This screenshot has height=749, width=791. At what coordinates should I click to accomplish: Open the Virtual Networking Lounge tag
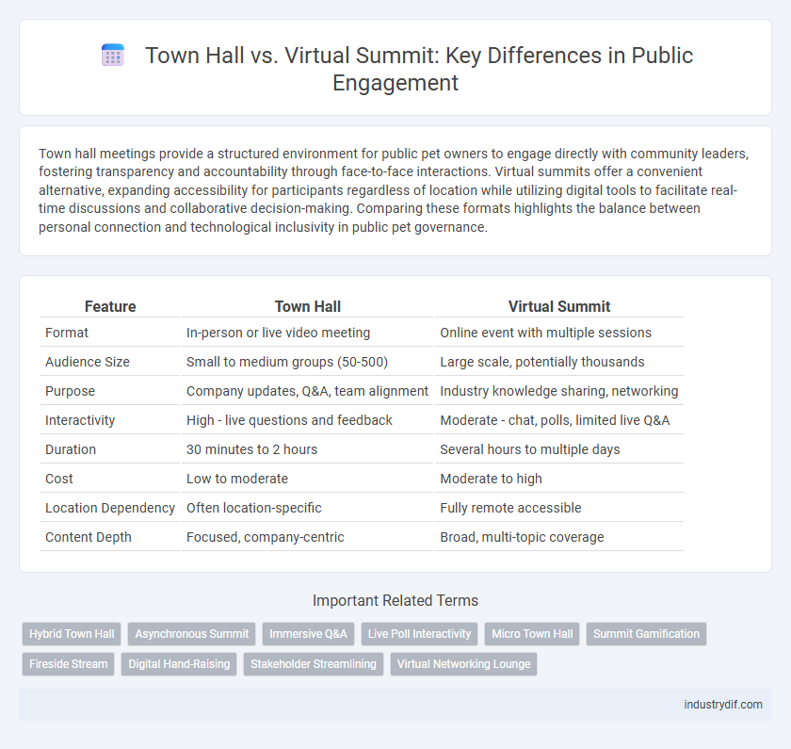click(x=463, y=664)
